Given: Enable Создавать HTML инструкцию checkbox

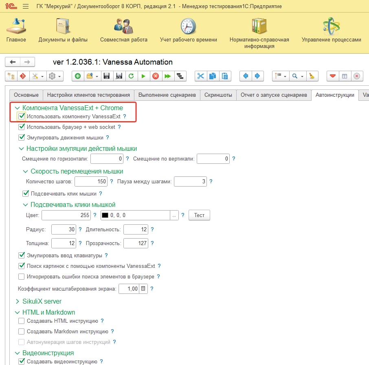Looking at the screenshot, I should click(x=22, y=321).
